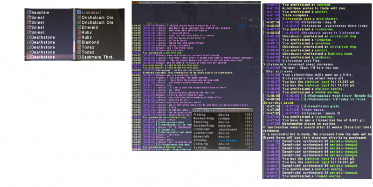The height and width of the screenshot is (187, 373).
Task: Click the green Emerald item icon
Action: [x=79, y=27]
